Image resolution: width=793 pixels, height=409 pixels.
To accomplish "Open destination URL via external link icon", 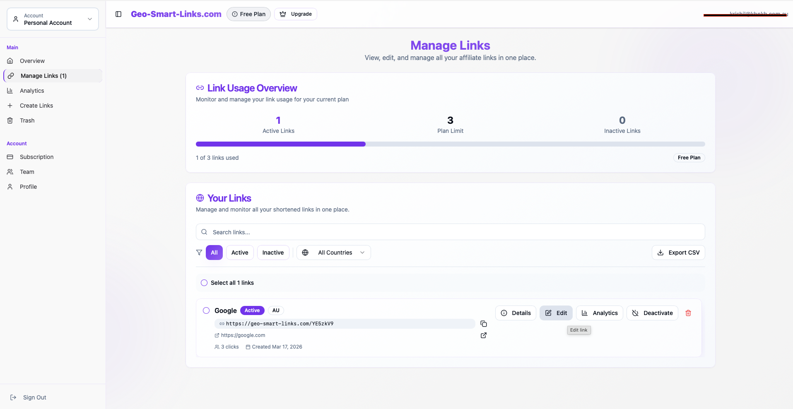I will tap(484, 335).
